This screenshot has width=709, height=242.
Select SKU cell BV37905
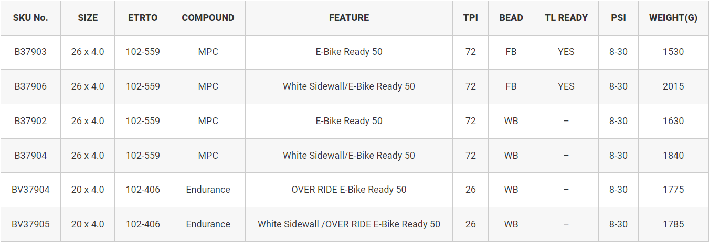tap(30, 224)
